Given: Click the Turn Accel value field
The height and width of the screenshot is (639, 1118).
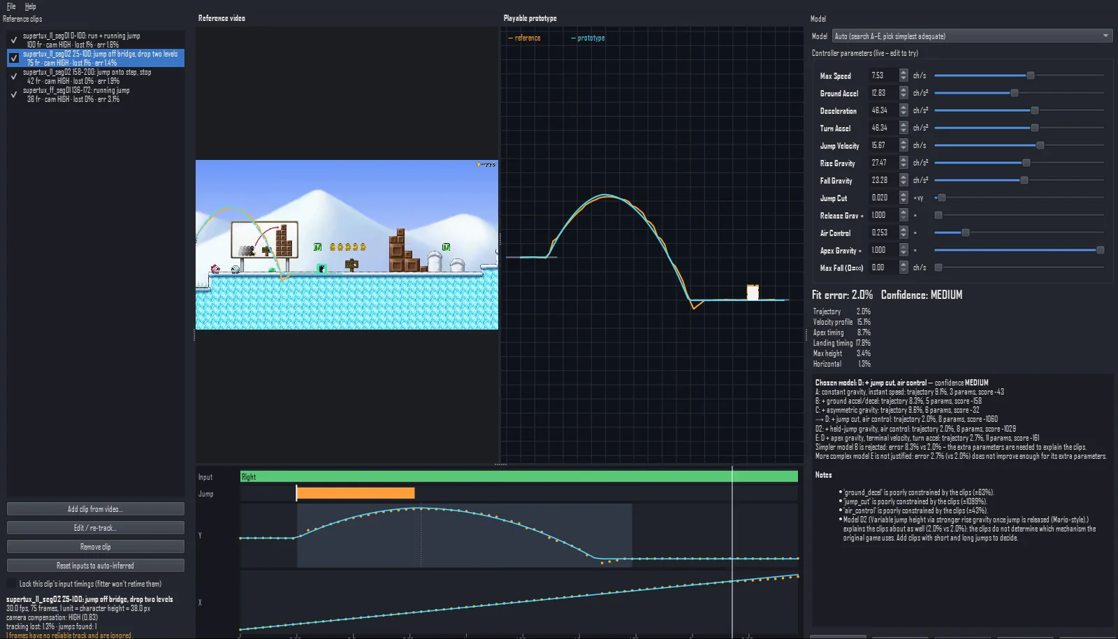Looking at the screenshot, I should pos(884,128).
